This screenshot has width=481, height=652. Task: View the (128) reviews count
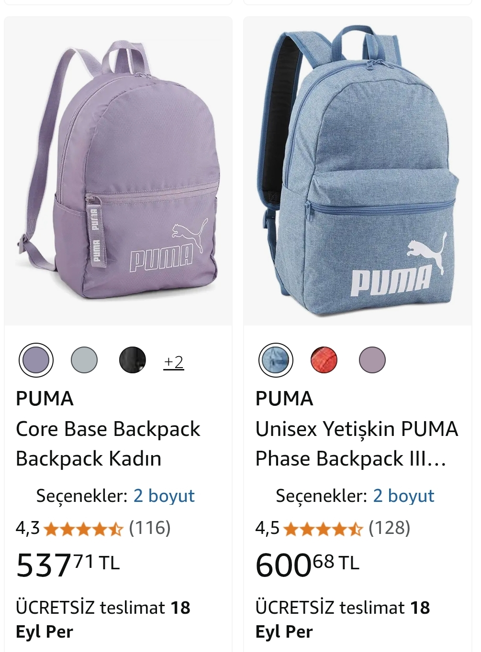(390, 528)
